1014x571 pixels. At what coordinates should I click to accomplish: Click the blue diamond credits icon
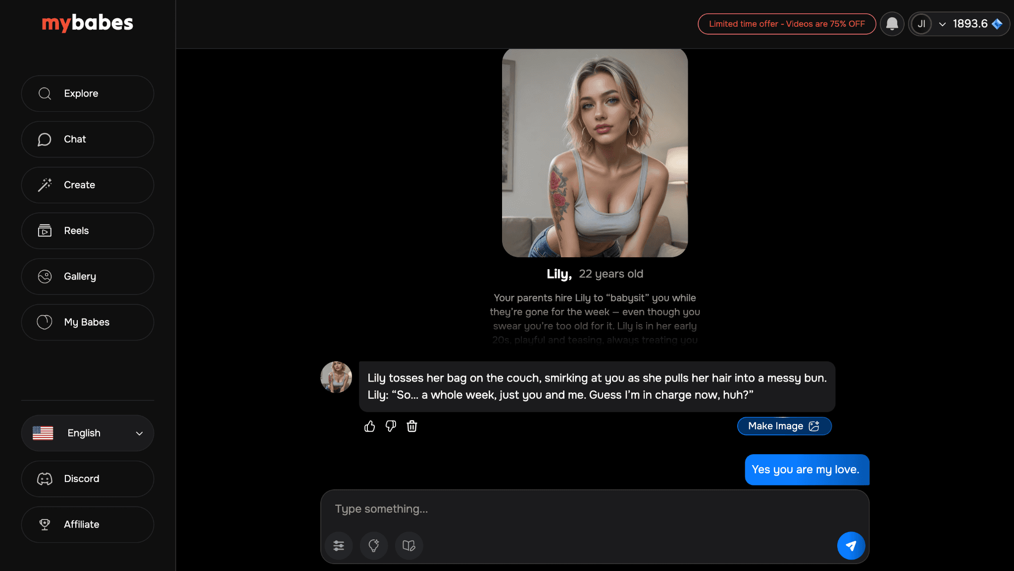coord(997,24)
